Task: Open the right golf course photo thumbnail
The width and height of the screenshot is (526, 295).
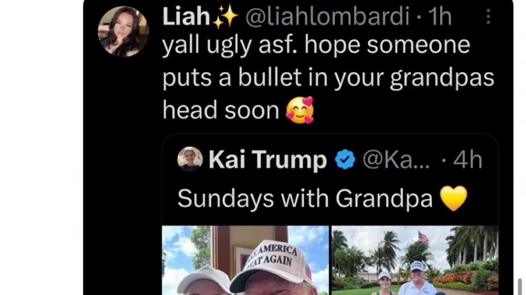Action: pos(415,260)
